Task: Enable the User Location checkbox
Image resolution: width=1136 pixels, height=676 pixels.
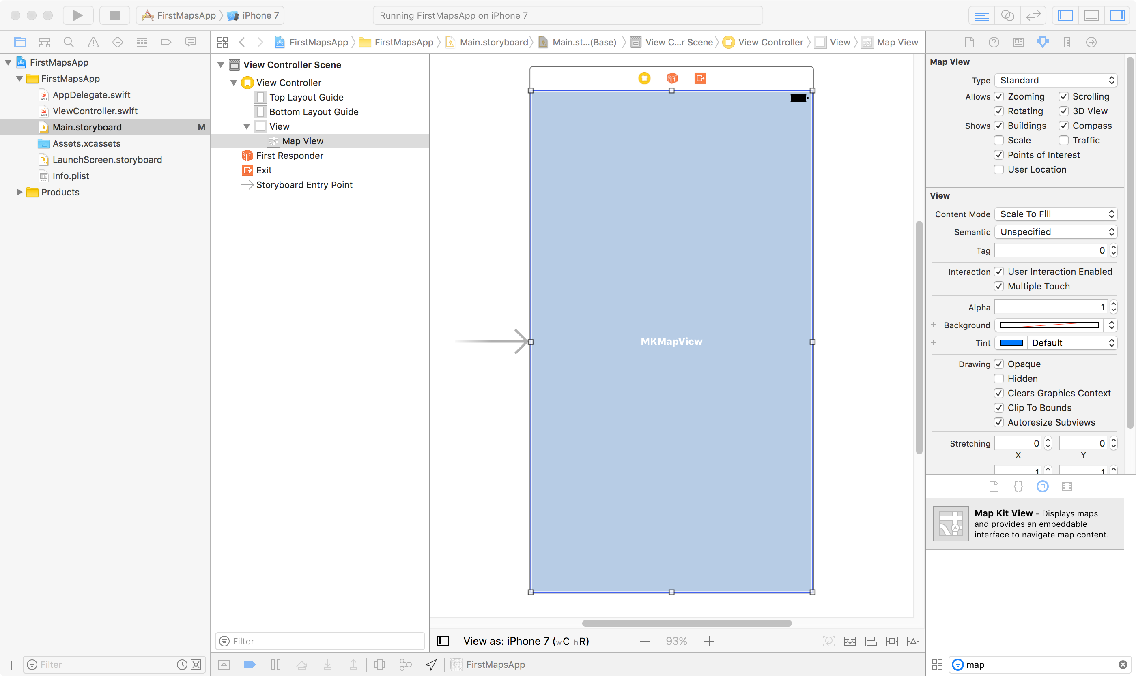Action: [999, 169]
